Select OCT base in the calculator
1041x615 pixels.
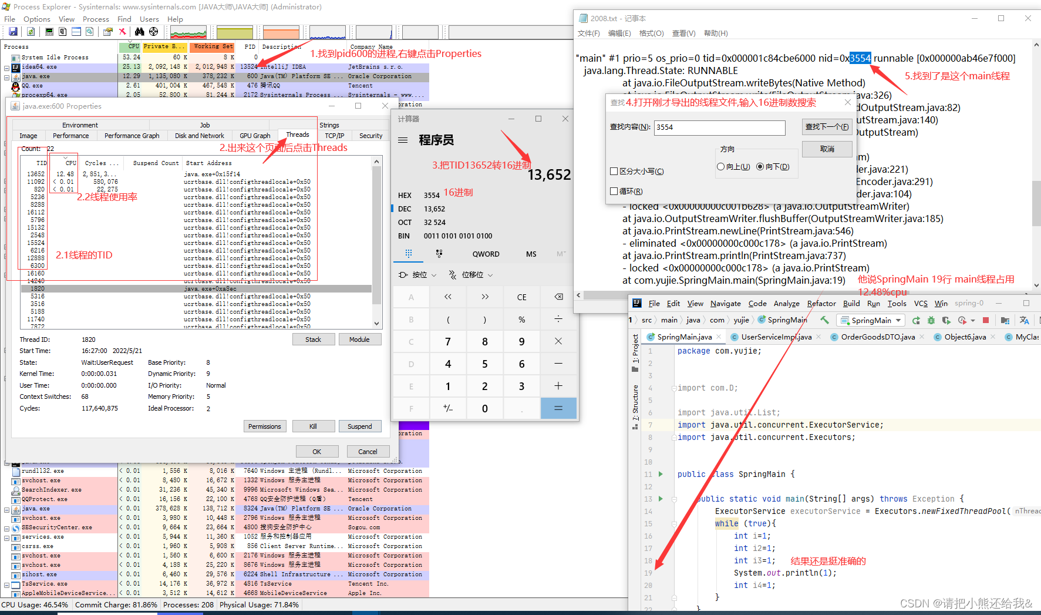click(405, 223)
